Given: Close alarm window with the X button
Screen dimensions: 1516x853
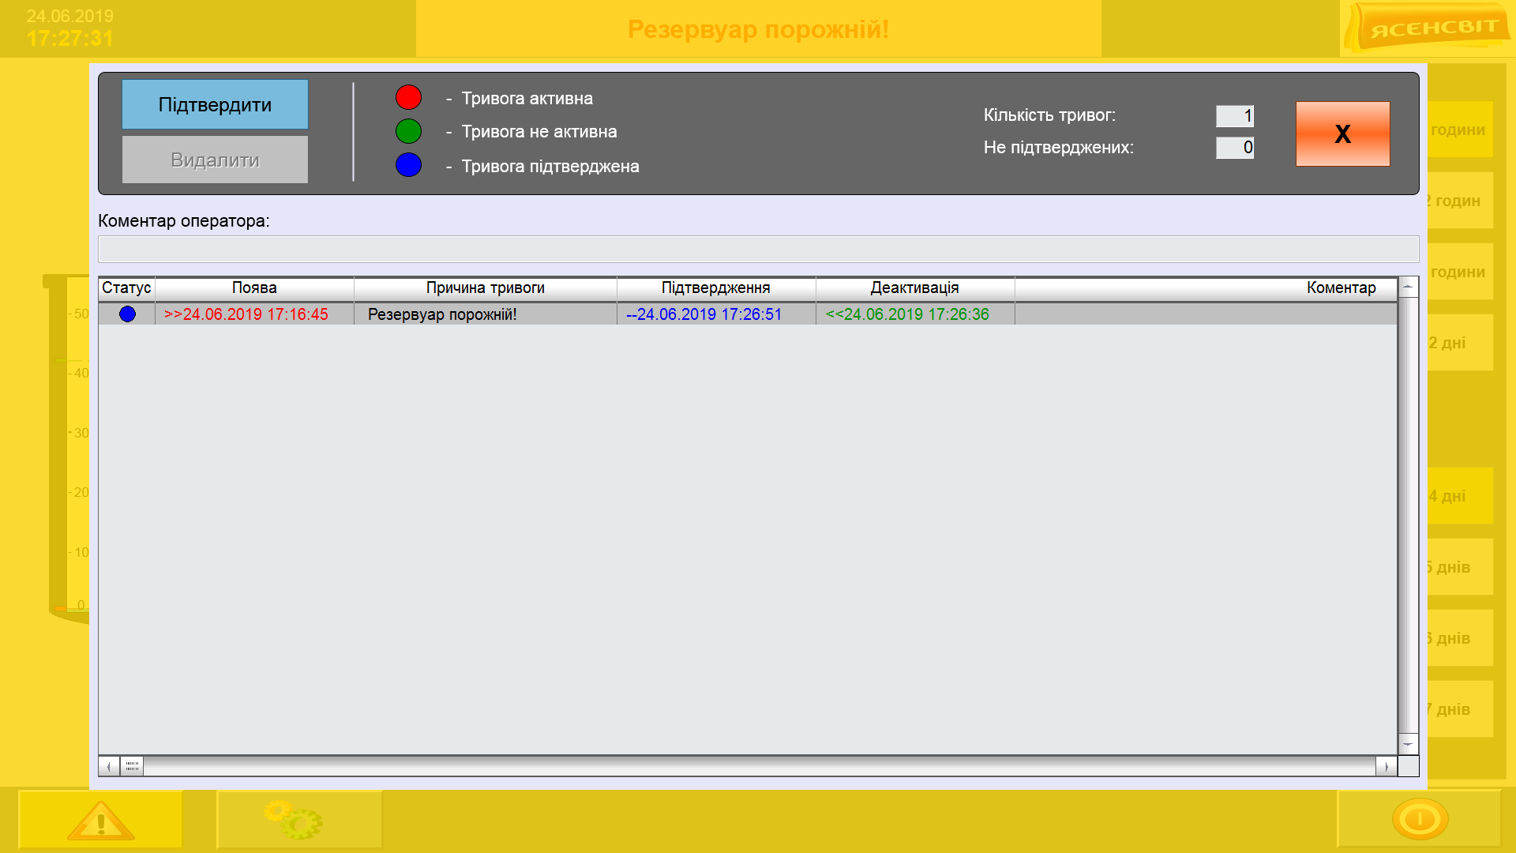Looking at the screenshot, I should pos(1342,133).
